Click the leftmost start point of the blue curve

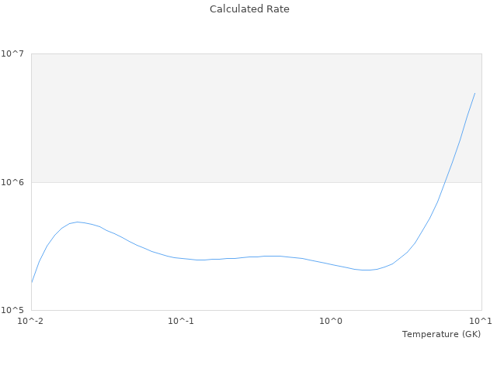[x=31, y=283]
